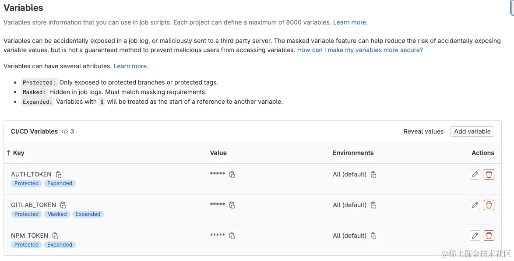Copy the NPM_TOKEN key name

[x=55, y=236]
